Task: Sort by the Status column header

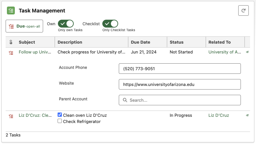Action: click(177, 42)
